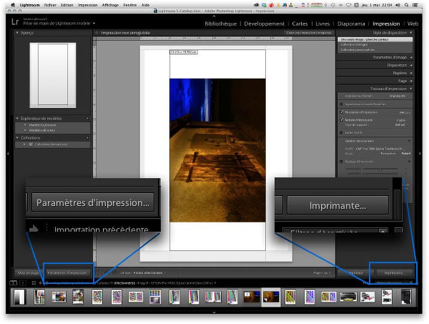Viewport: 429px width, 324px height.
Task: Uncheck Netteté d'impression checkbox
Action: (341, 120)
